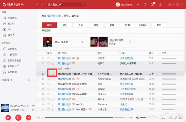Select the 歌手 tab

pyautogui.click(x=65, y=25)
